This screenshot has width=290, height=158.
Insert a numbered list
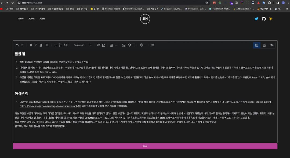pyautogui.click(x=61, y=45)
